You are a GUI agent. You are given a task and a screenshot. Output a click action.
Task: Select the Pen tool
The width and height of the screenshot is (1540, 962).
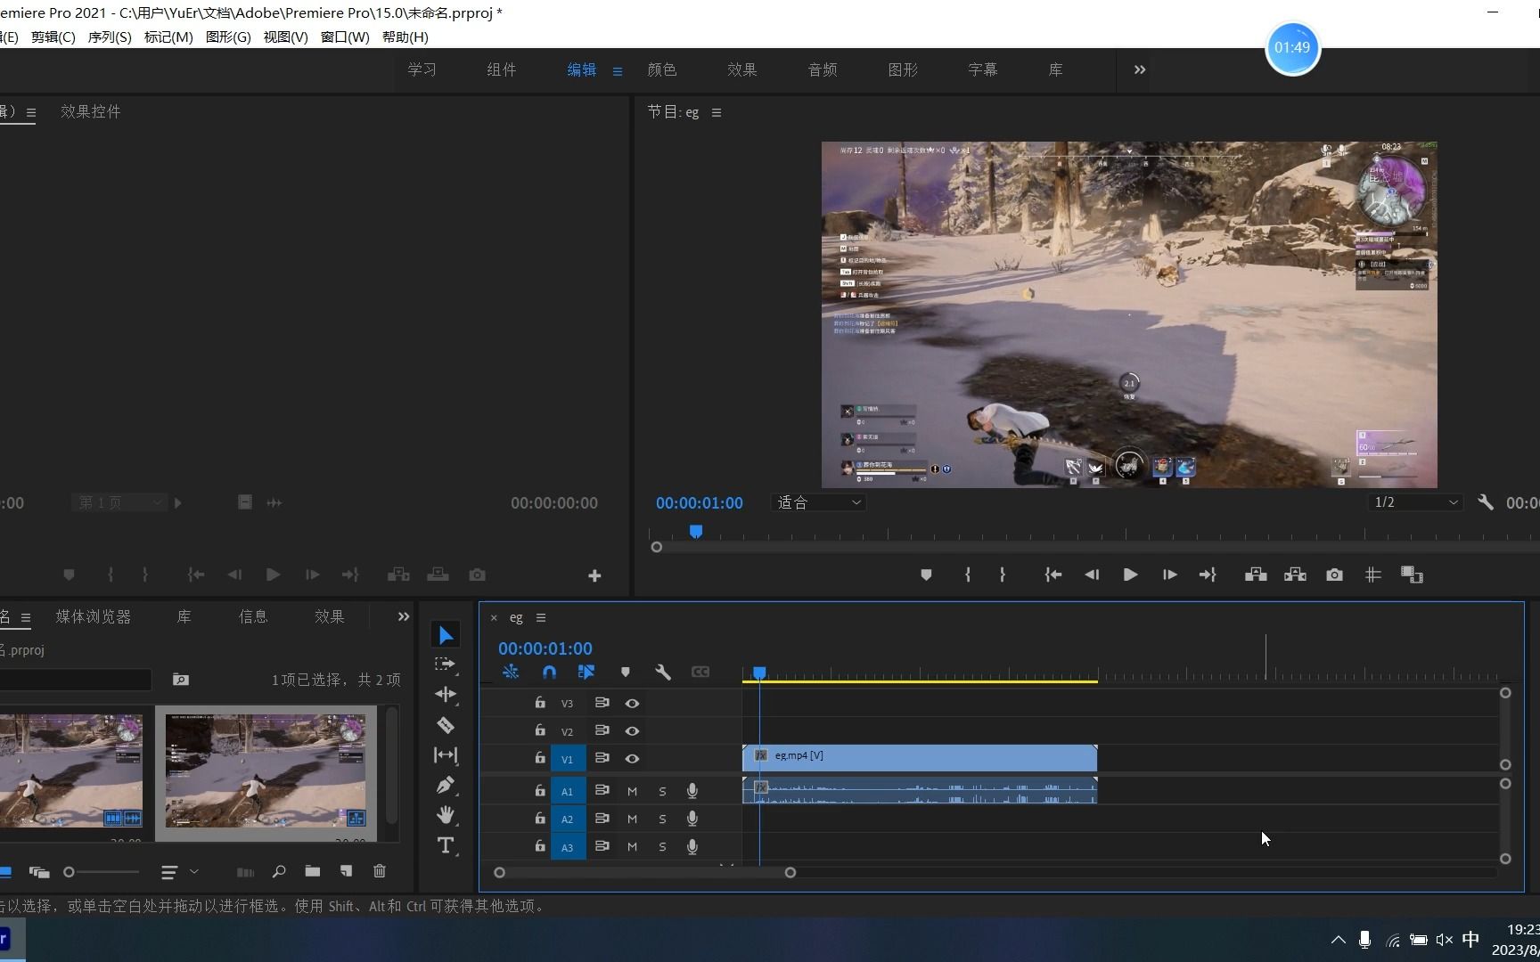click(x=446, y=785)
